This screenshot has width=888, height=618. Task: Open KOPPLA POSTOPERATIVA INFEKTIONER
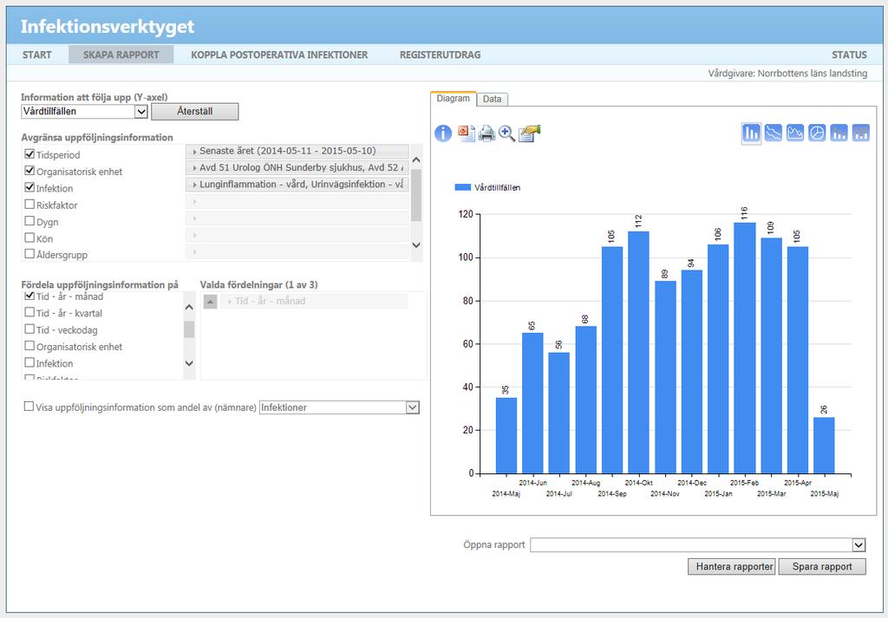[279, 55]
